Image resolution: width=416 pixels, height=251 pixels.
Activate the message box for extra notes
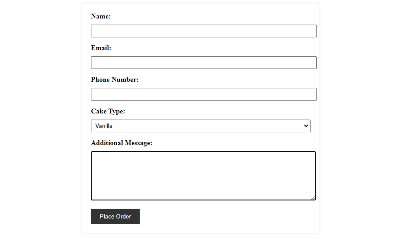[203, 176]
